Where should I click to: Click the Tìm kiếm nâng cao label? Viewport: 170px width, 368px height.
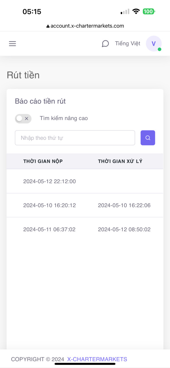[64, 118]
